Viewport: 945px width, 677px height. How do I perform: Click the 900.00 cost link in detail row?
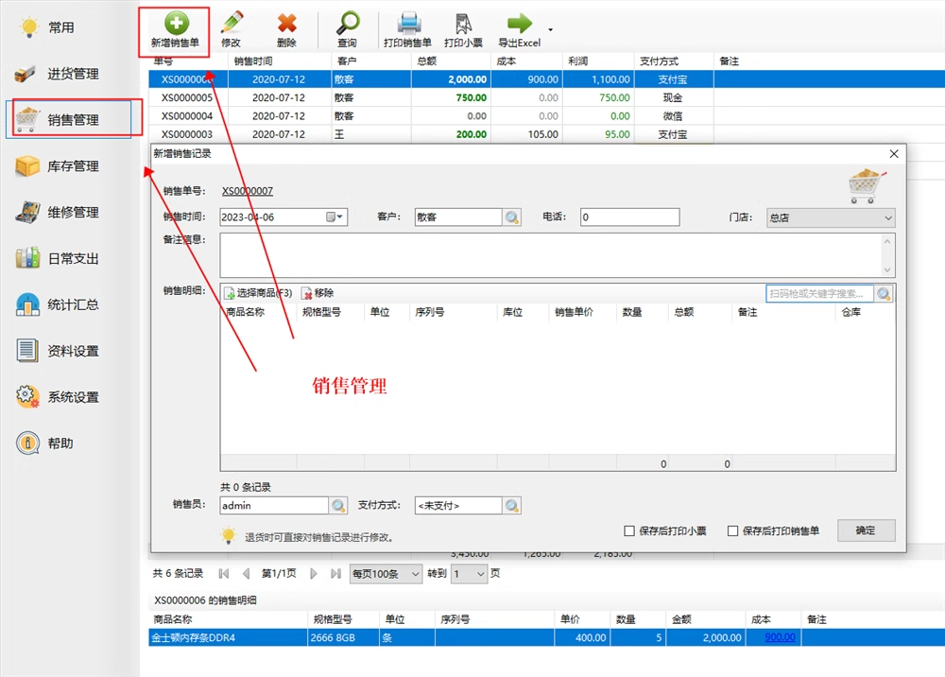point(780,637)
